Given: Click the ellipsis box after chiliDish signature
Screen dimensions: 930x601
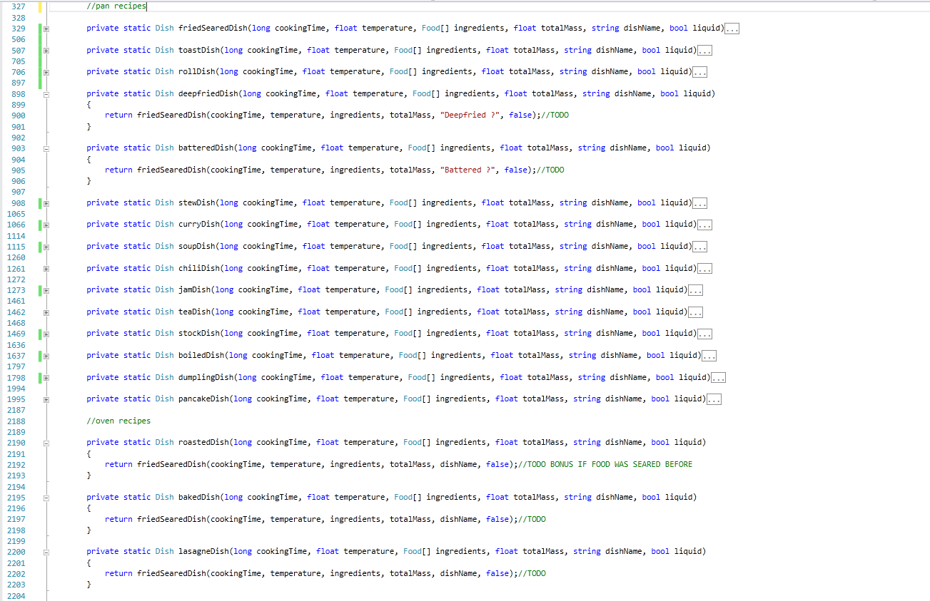Looking at the screenshot, I should tap(704, 269).
